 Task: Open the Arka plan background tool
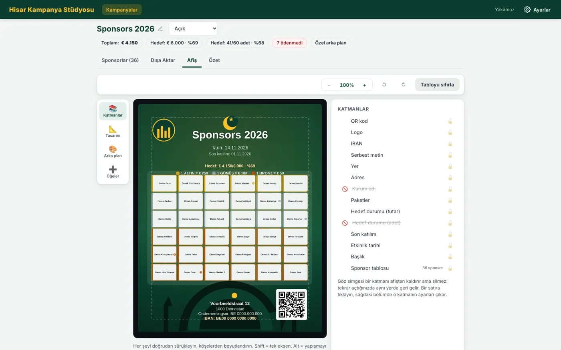coord(113,152)
